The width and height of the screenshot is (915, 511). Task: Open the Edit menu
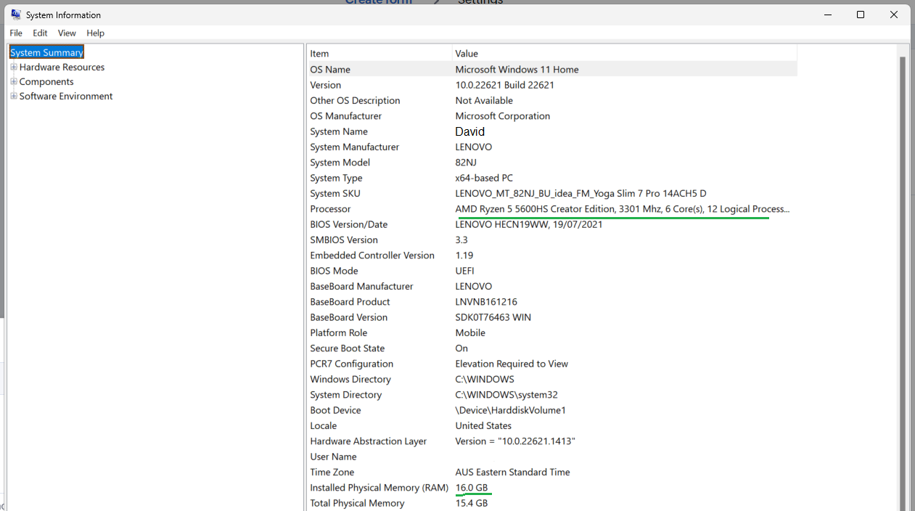tap(40, 33)
